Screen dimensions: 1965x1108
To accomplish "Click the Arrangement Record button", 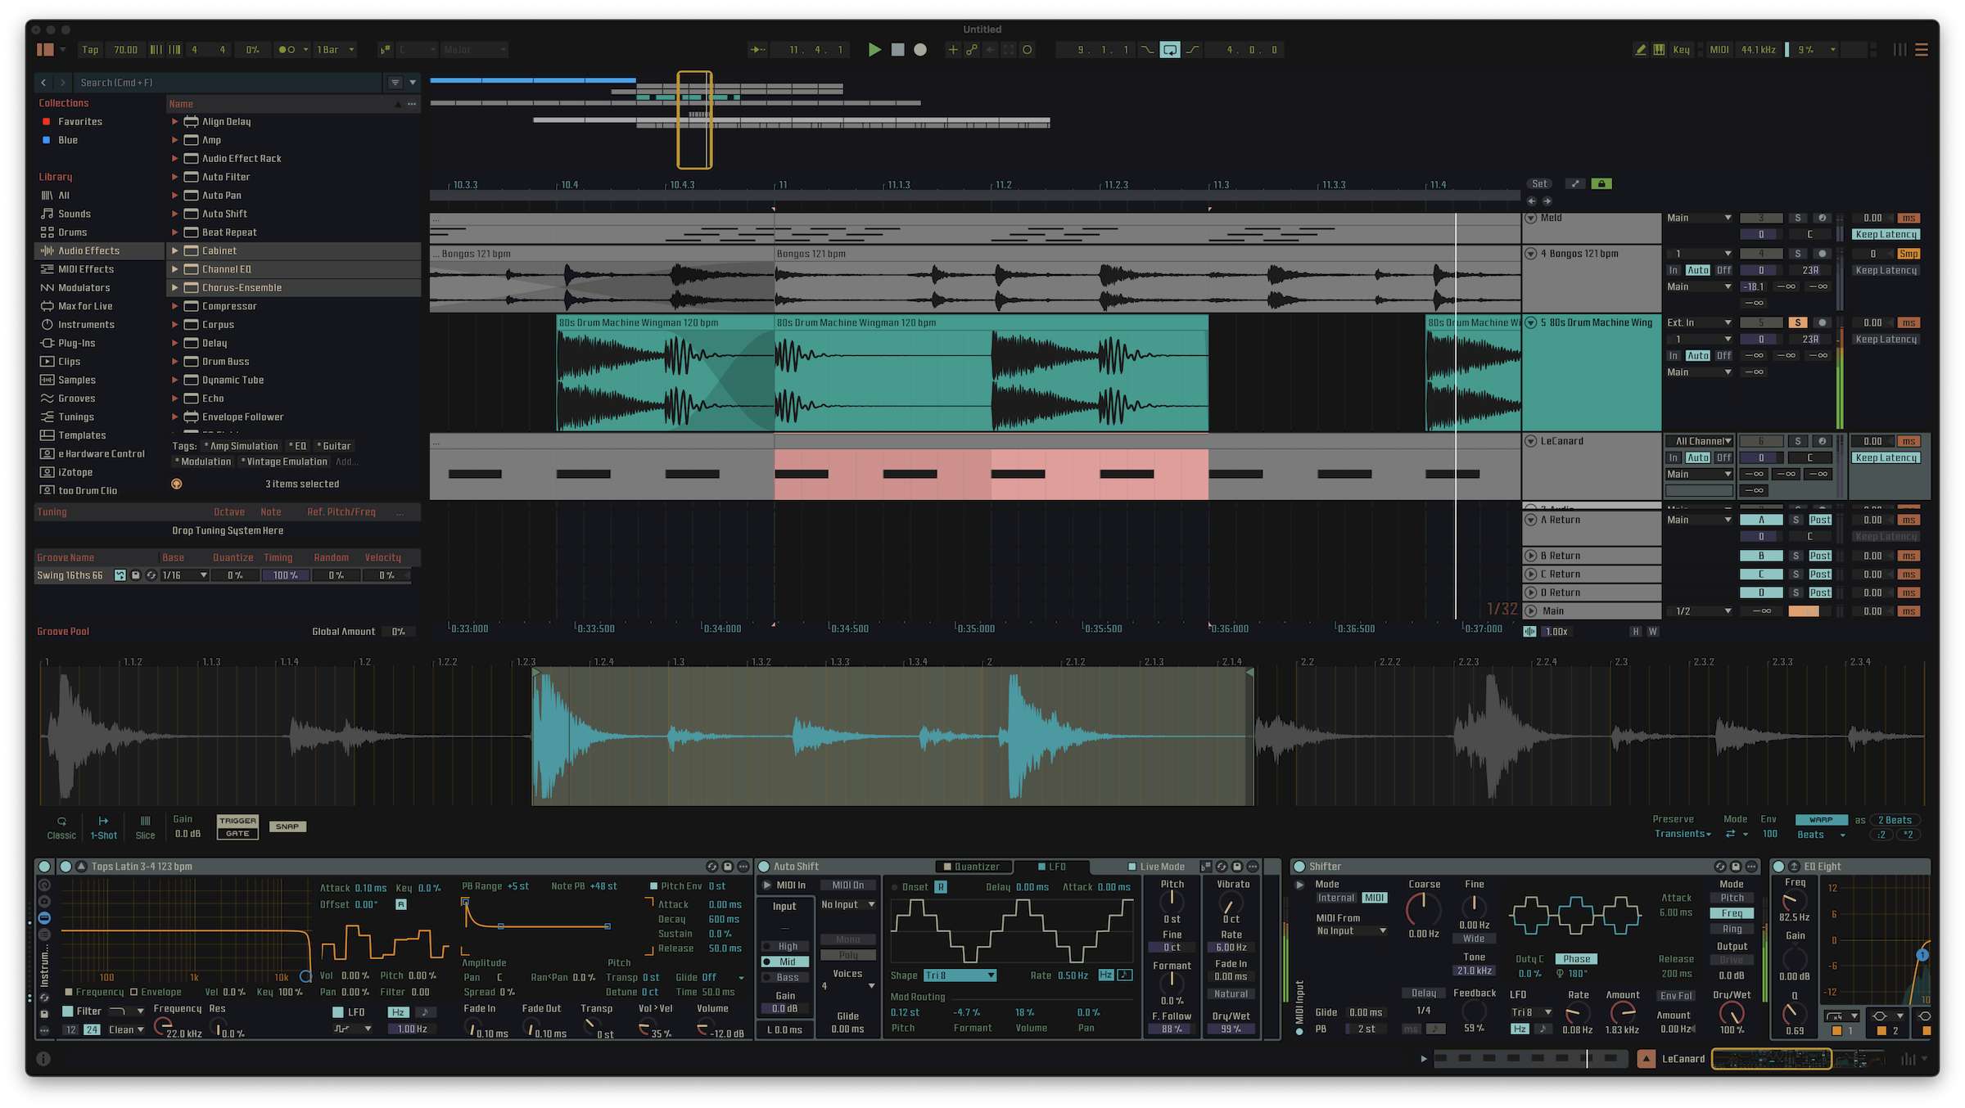I will (x=920, y=50).
